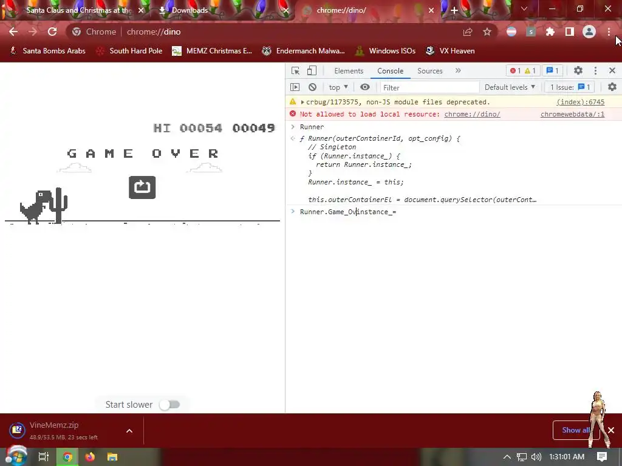
Task: Close the chrome://dino/ tab
Action: [x=431, y=10]
